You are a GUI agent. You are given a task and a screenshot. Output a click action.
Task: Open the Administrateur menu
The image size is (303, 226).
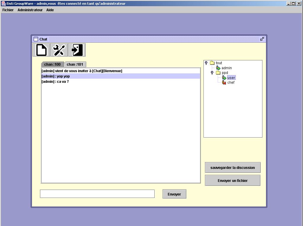tap(30, 10)
